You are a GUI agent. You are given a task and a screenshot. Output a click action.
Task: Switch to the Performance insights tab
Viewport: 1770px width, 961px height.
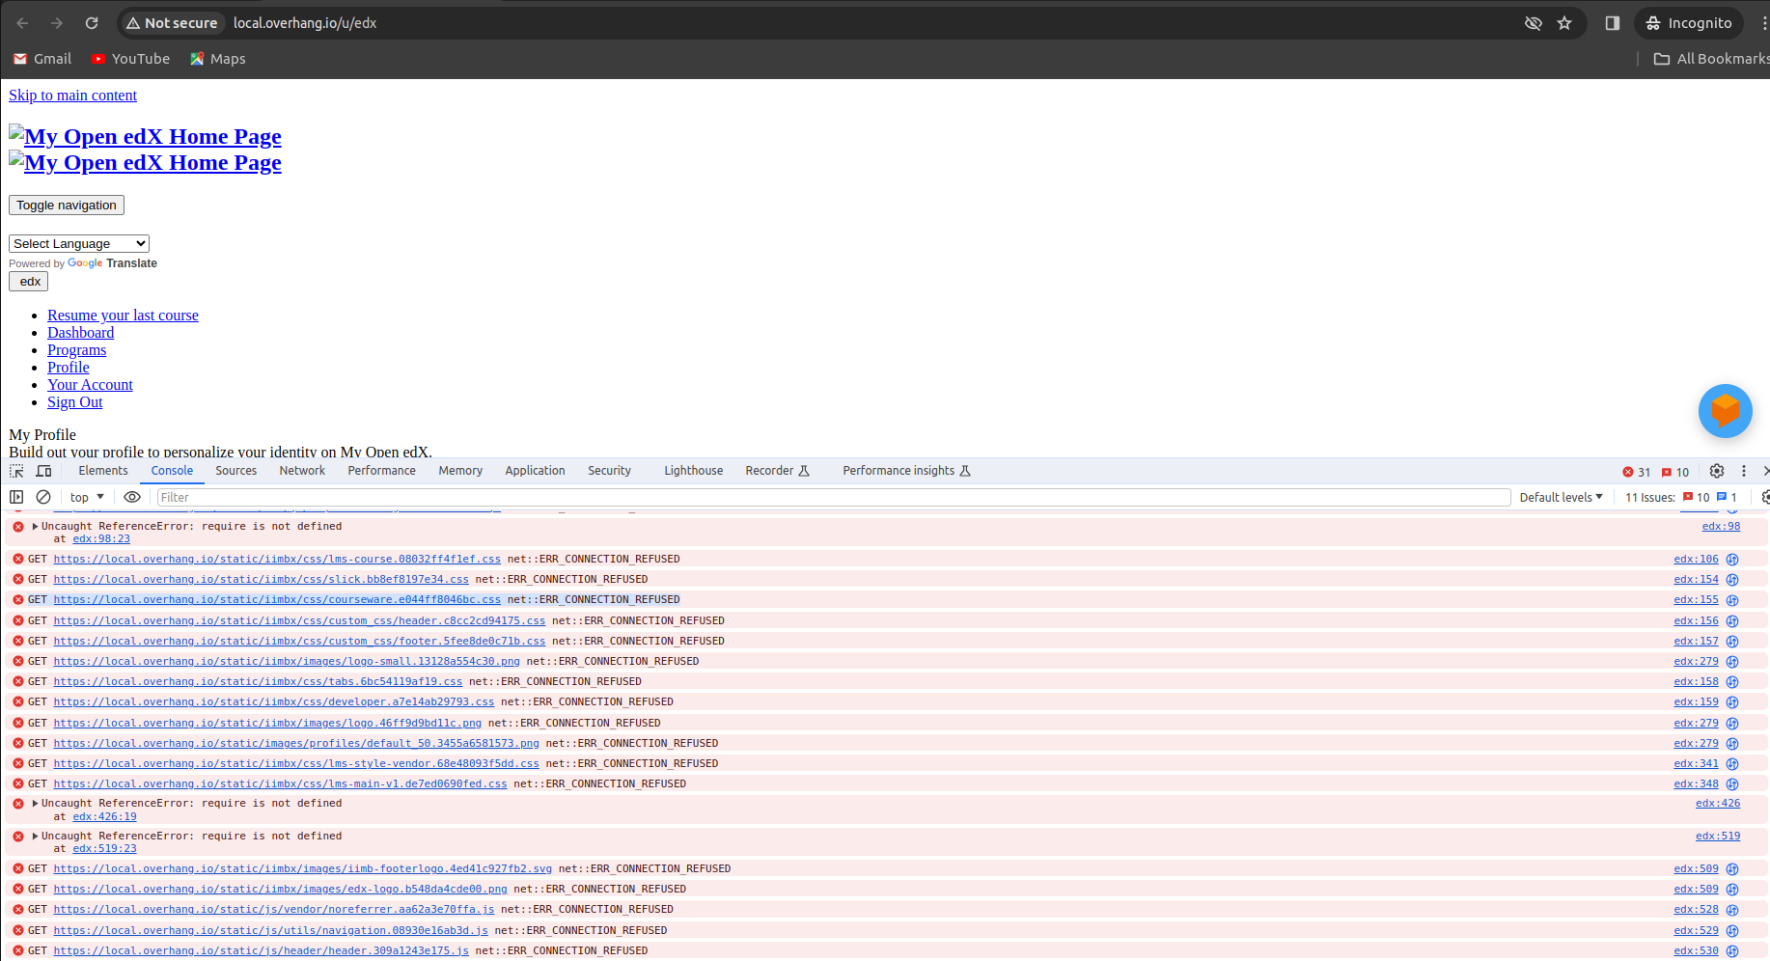click(906, 471)
